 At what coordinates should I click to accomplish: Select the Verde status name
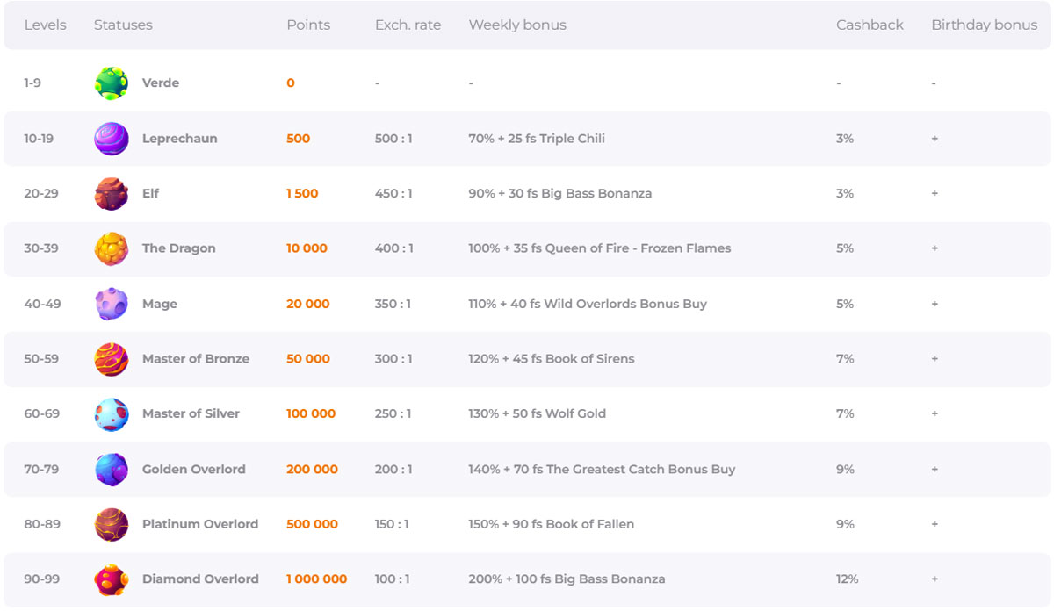(161, 83)
